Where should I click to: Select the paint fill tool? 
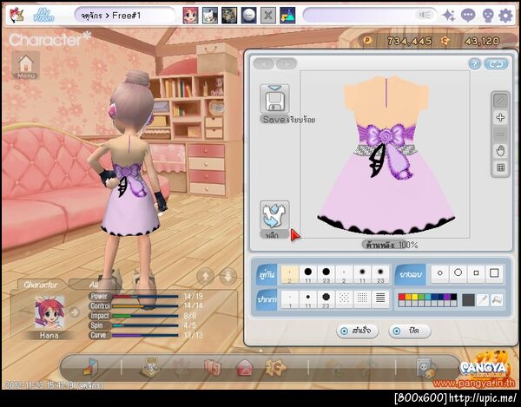coord(497,300)
